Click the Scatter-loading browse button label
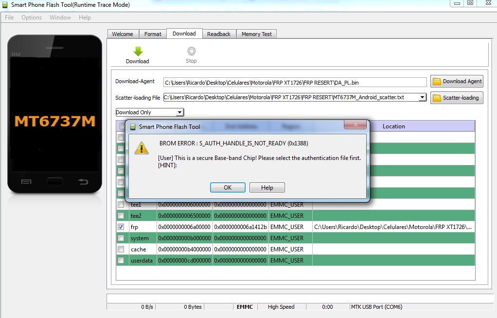Image resolution: width=497 pixels, height=318 pixels. (x=461, y=98)
